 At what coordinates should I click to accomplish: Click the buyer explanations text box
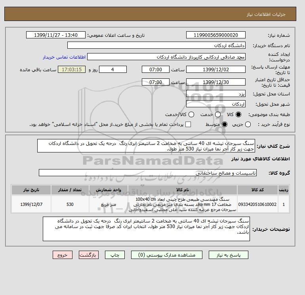(146, 229)
